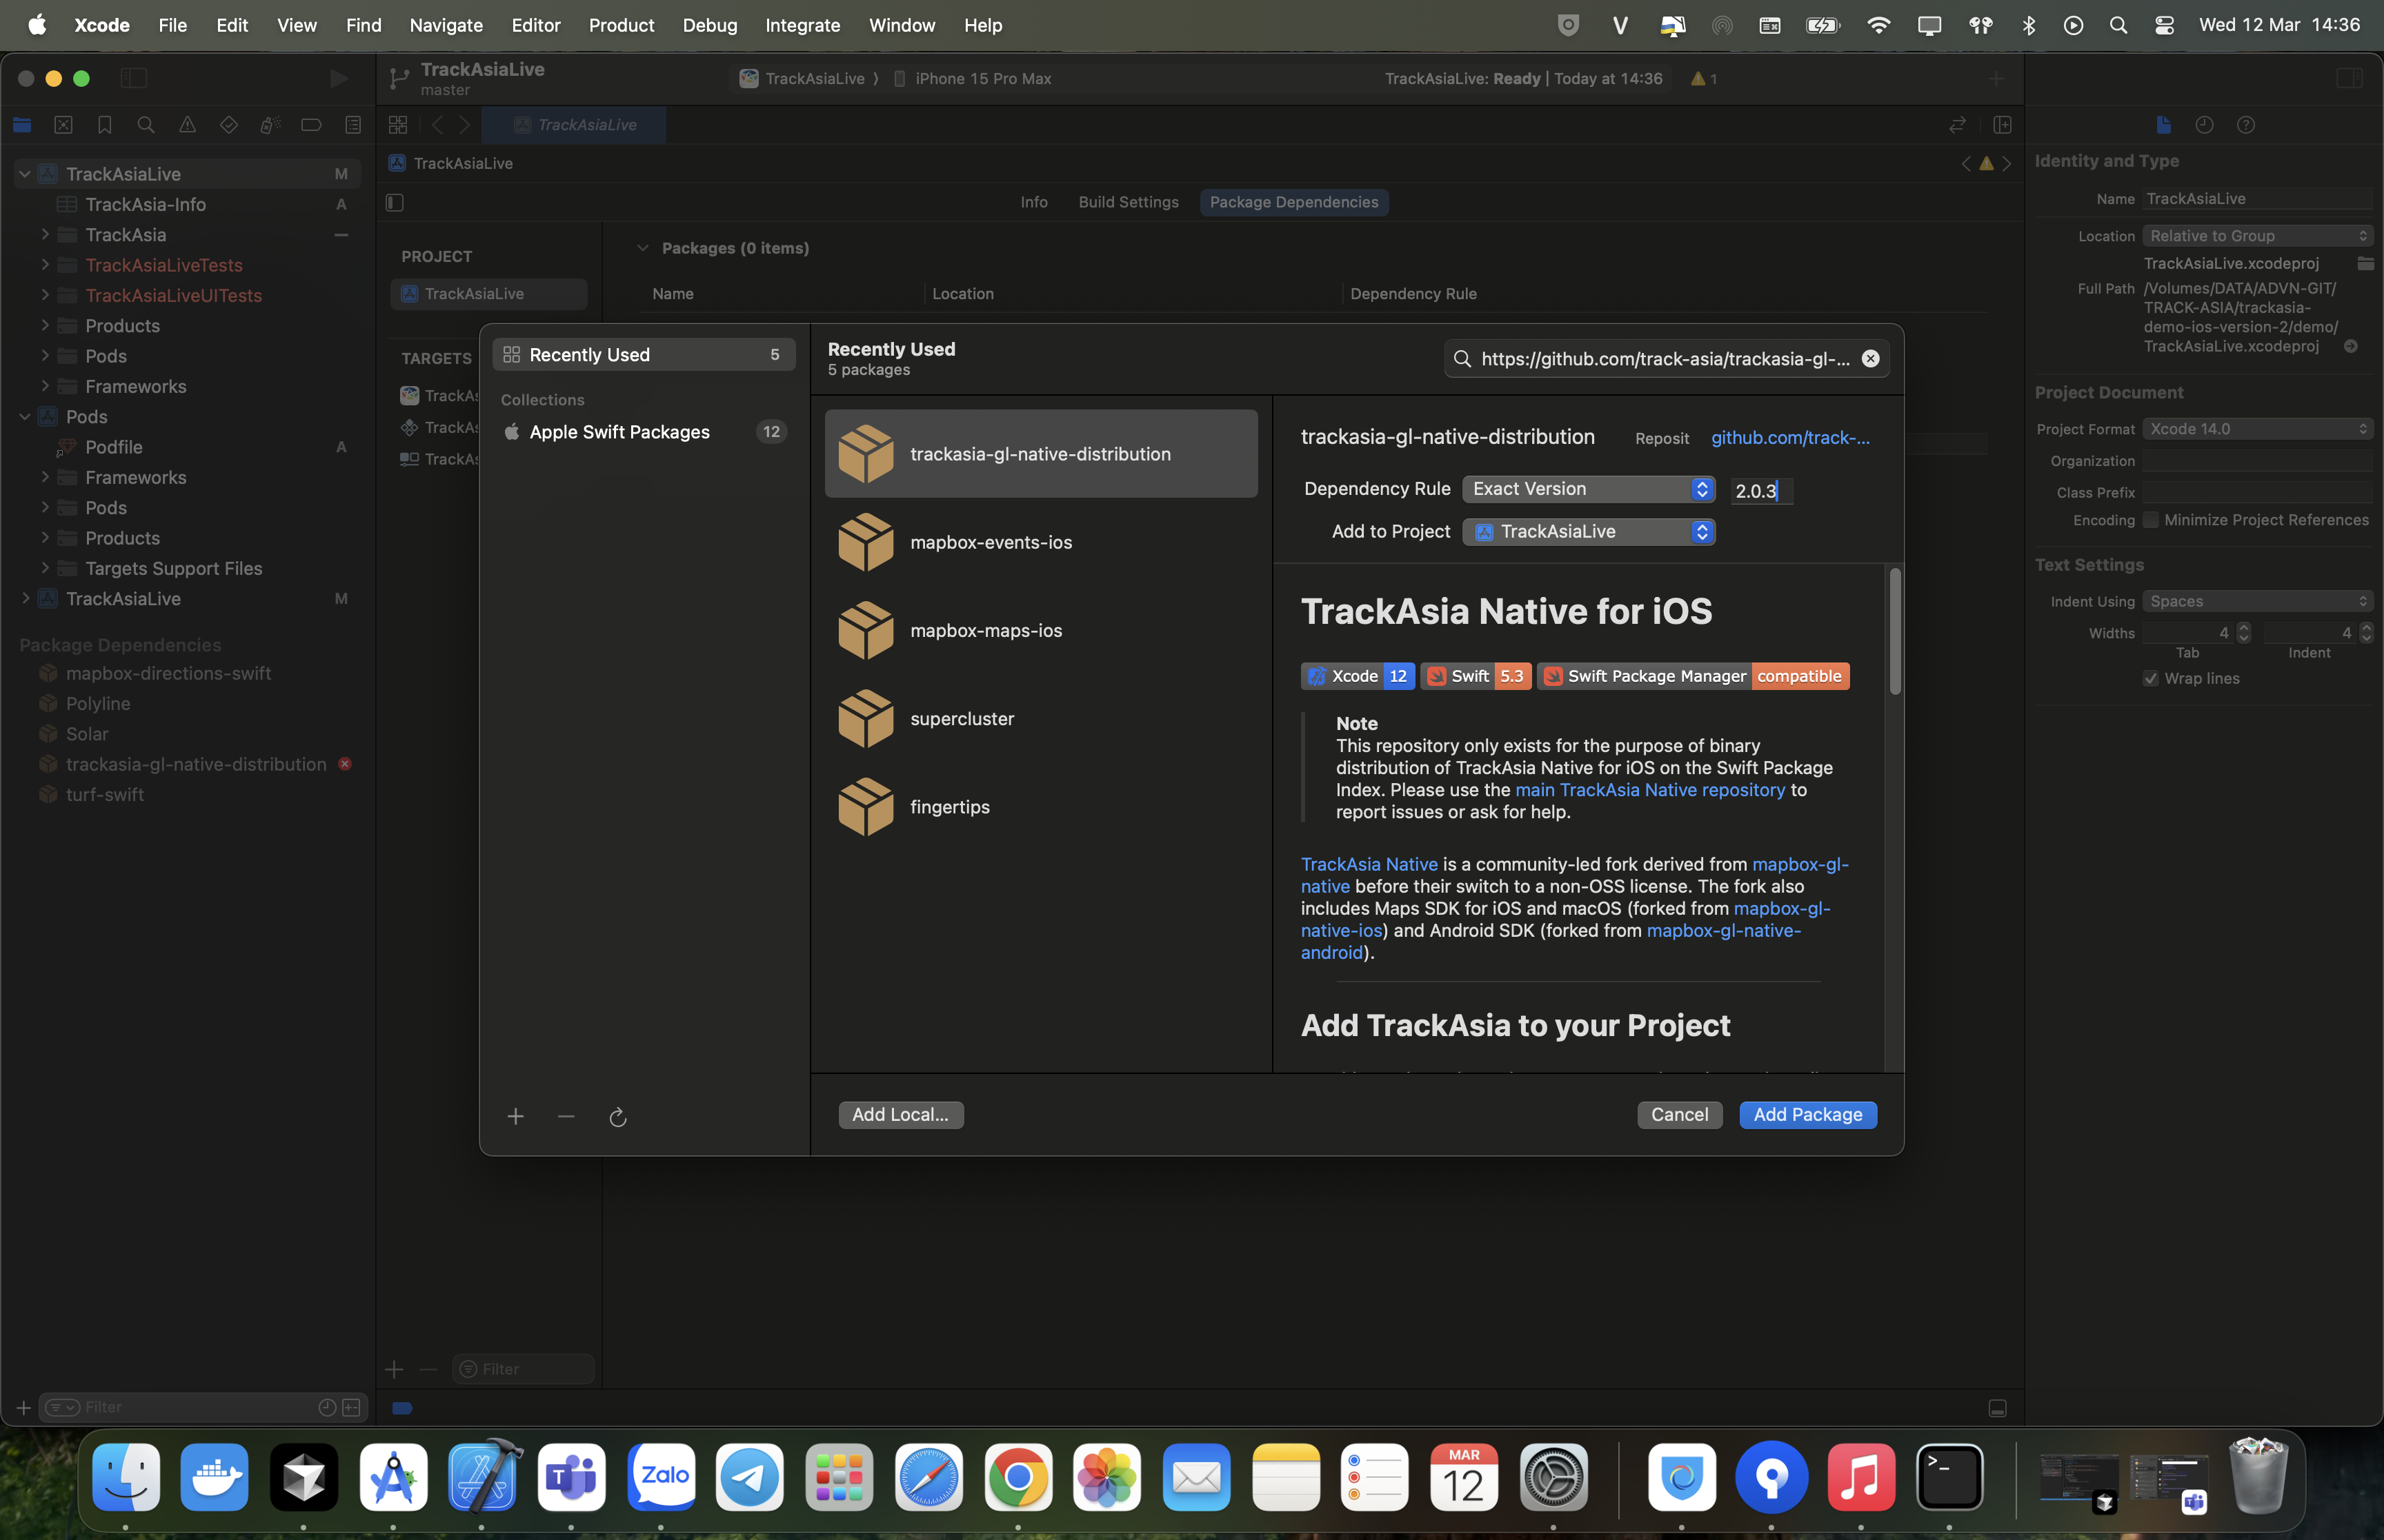Screen dimensions: 2384x1540
Task: Click the plus icon to add collection
Action: click(x=515, y=1116)
